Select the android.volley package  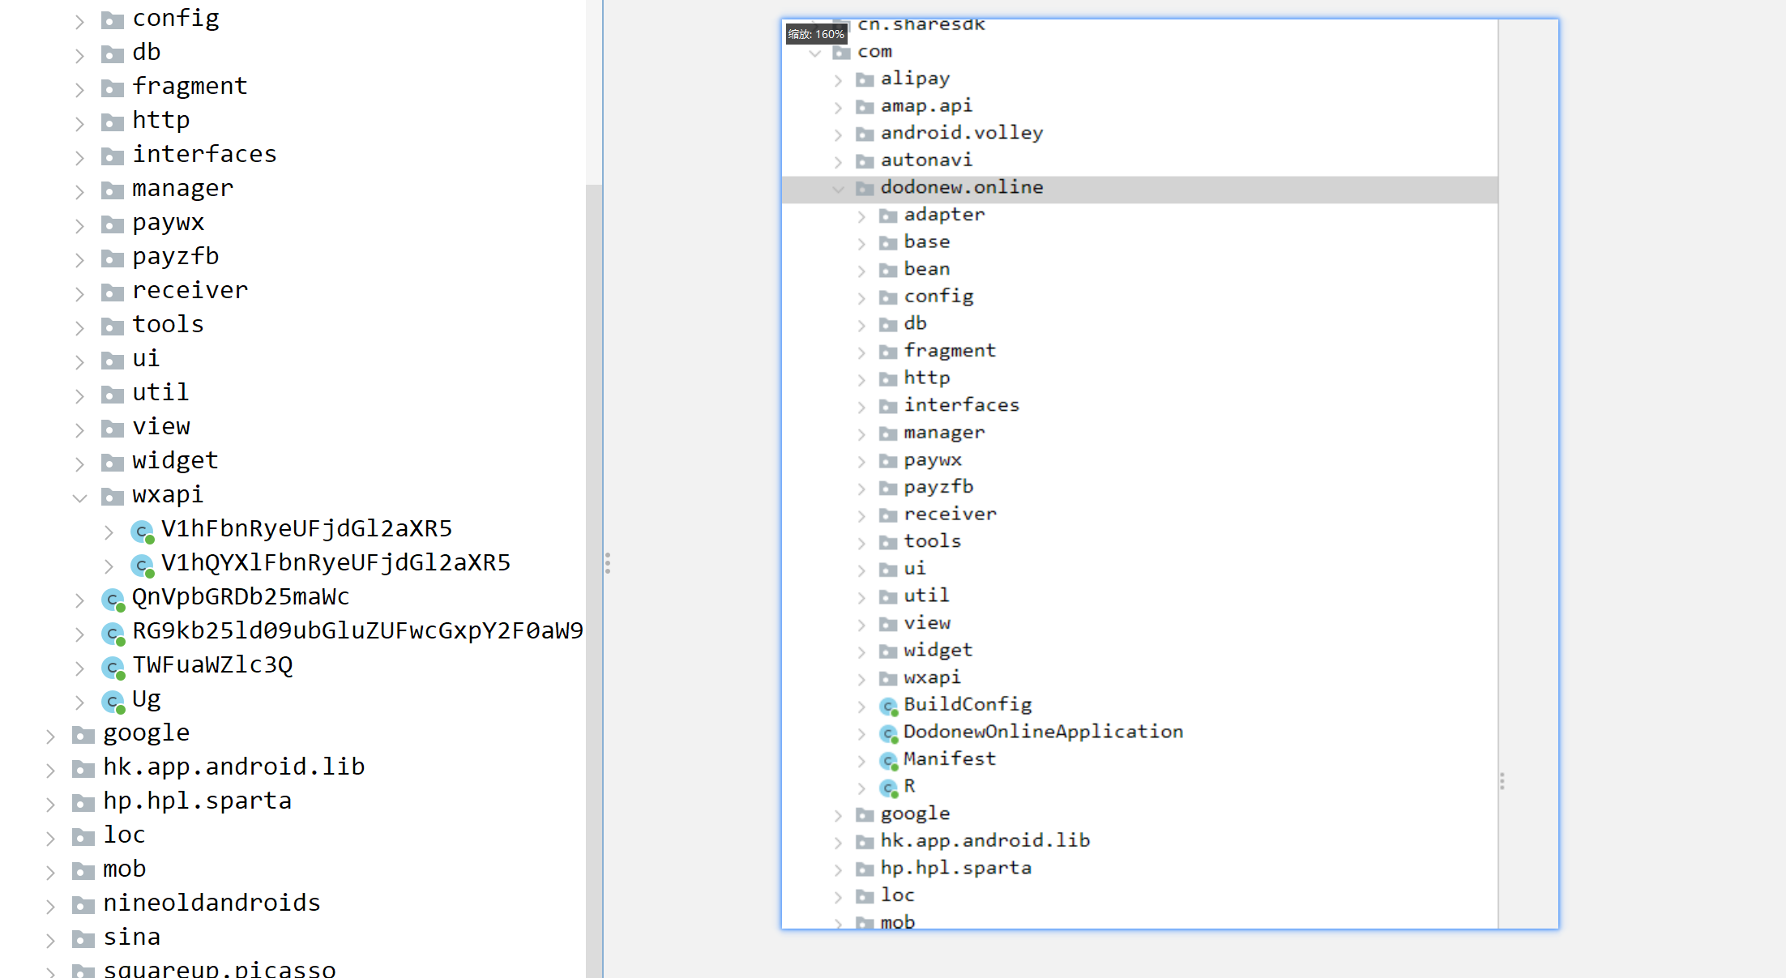point(961,133)
